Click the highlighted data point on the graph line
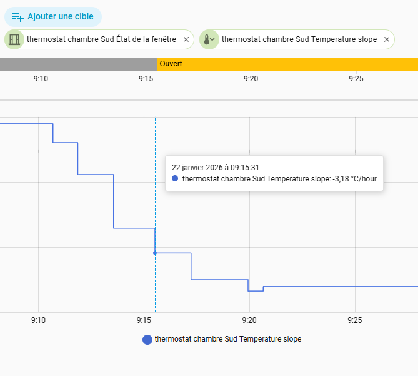 pyautogui.click(x=155, y=253)
